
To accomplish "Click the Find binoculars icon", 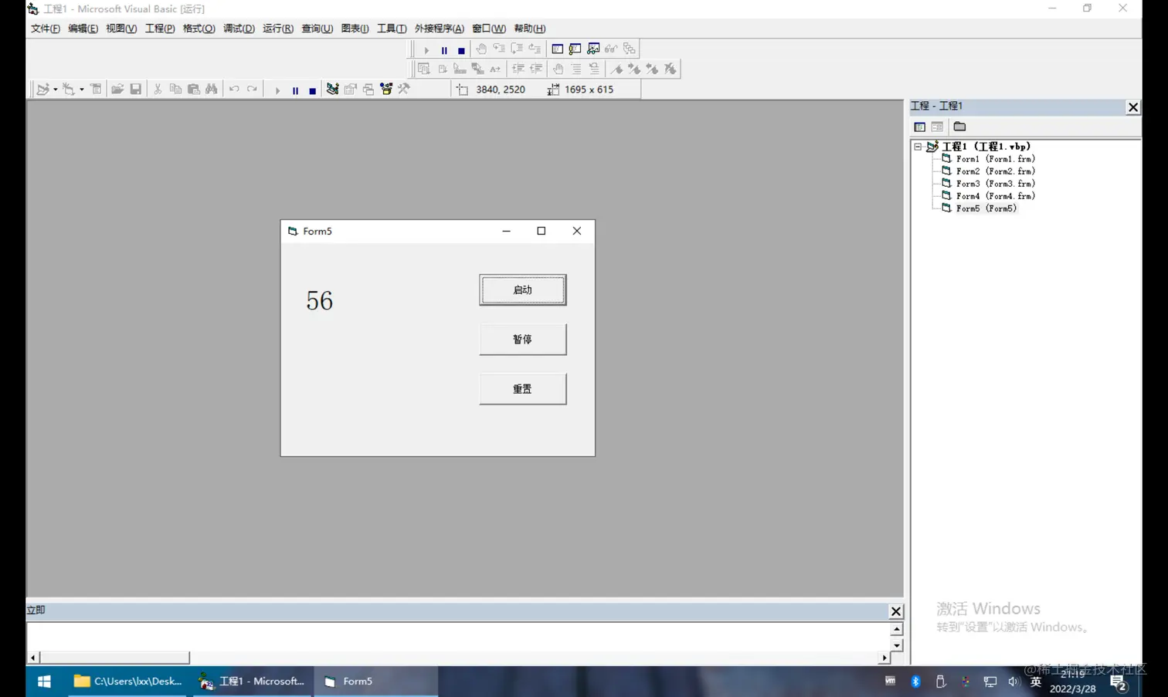I will tap(211, 90).
